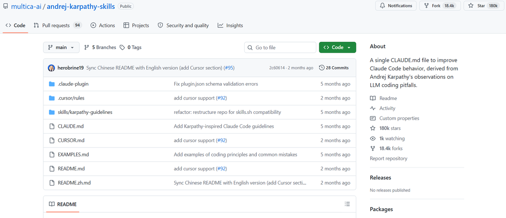Image resolution: width=506 pixels, height=218 pixels.
Task: Click the 'No releases published' text
Action: (x=390, y=190)
